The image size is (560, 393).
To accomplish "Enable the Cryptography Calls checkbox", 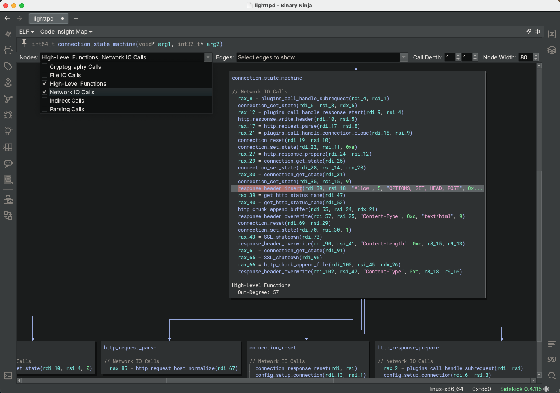I will click(44, 67).
